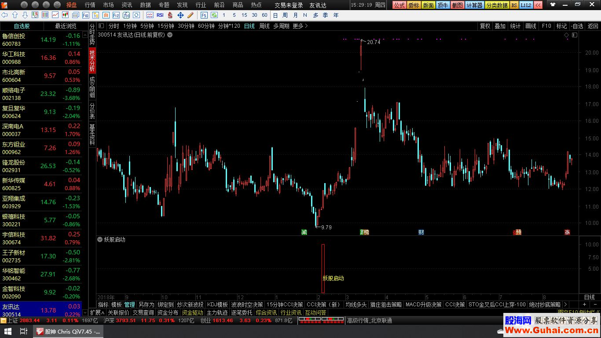The height and width of the screenshot is (338, 601).
Task: Switch to 分时 intraday view
Action: (x=114, y=26)
